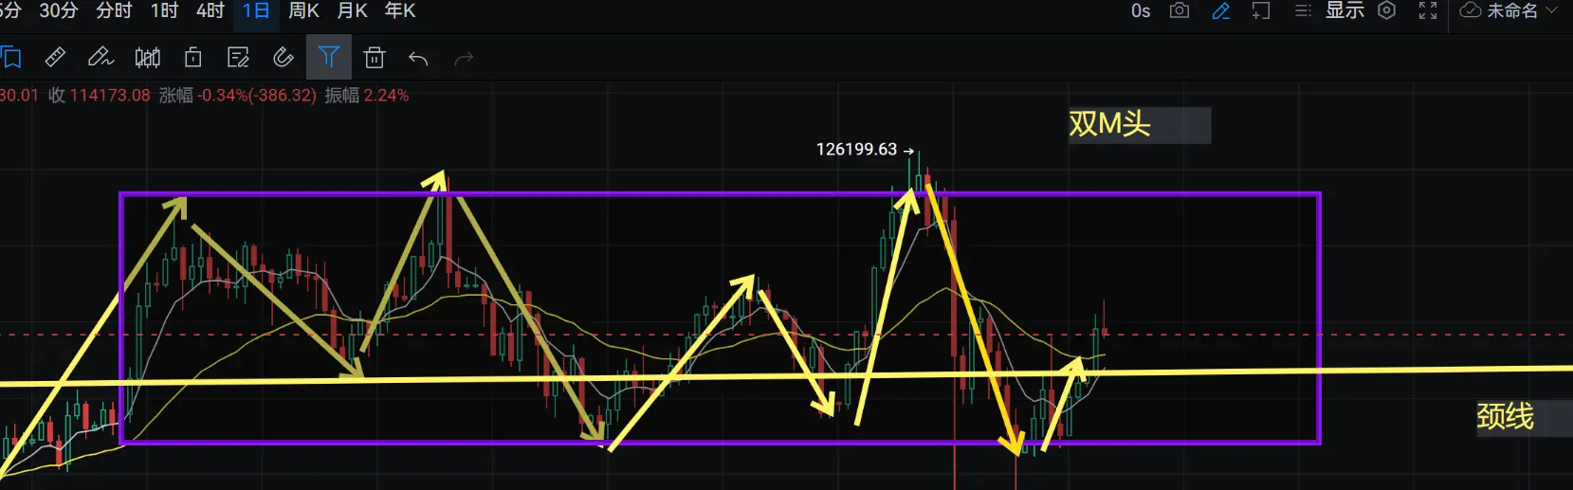Open the note edit tool
The image size is (1573, 490).
click(238, 58)
